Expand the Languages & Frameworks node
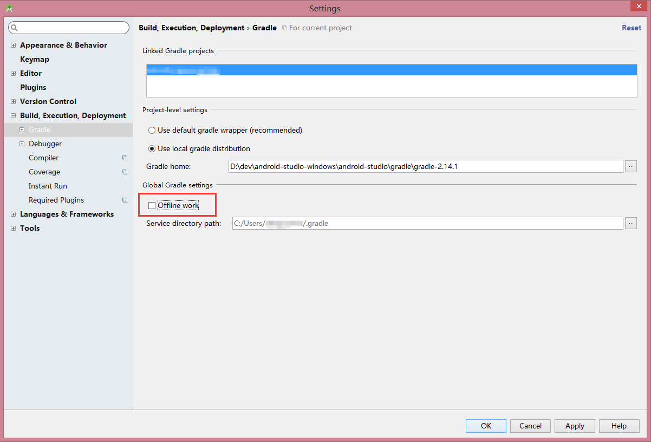This screenshot has width=651, height=442. tap(13, 214)
